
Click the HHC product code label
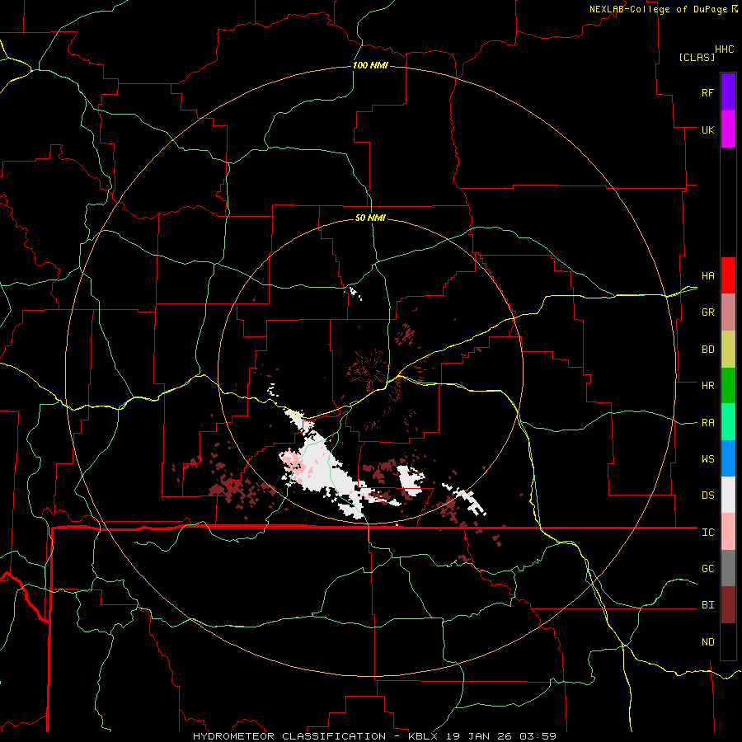724,49
